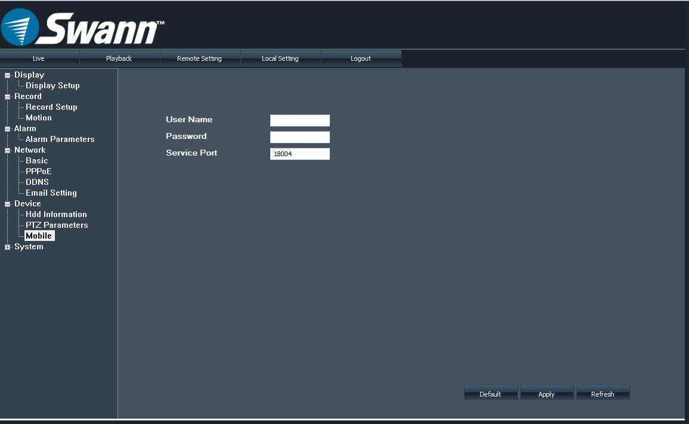Open the Local Setting tab

click(x=280, y=58)
